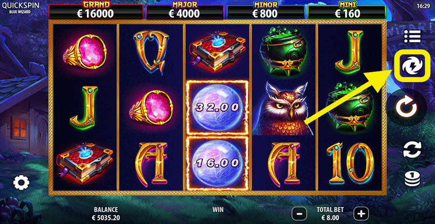This screenshot has height=224, width=435.
Task: Decrease total bet with minus button
Action: click(299, 213)
